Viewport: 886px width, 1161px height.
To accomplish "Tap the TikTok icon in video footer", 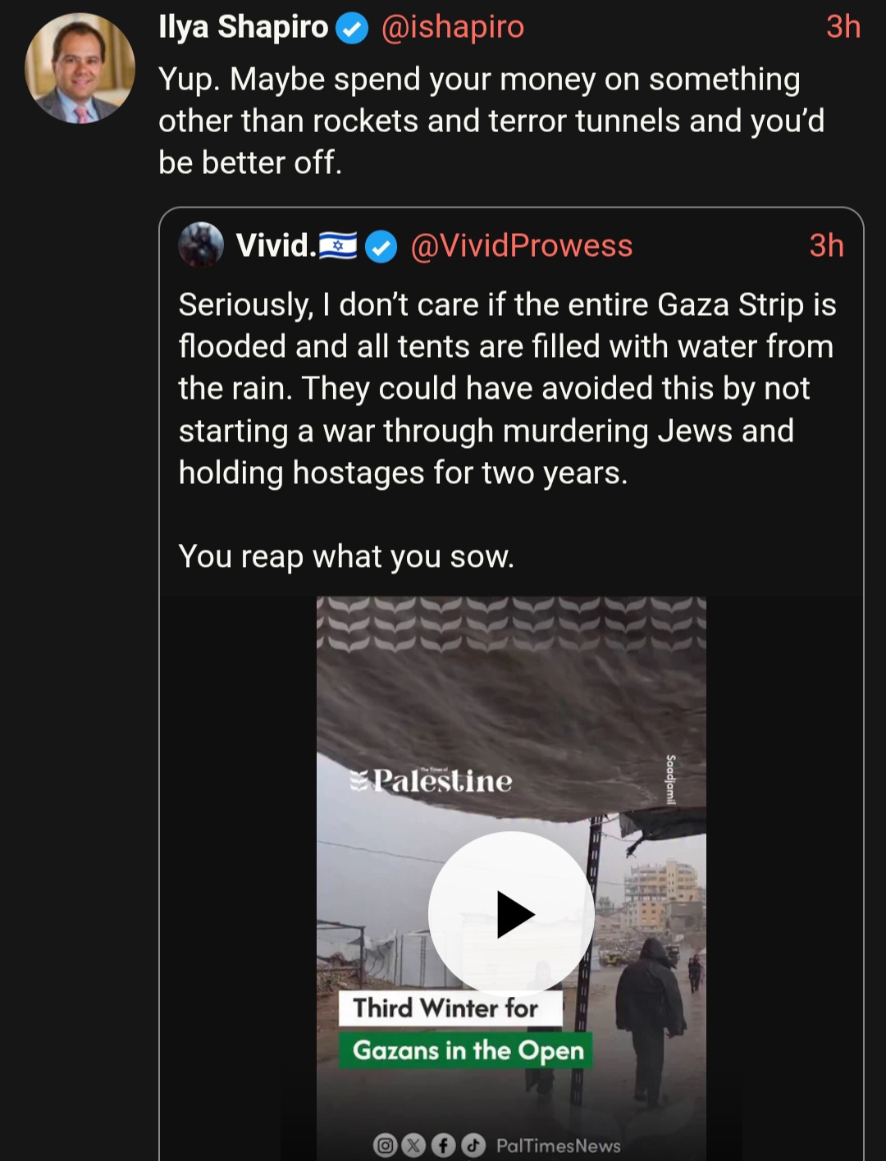I will tap(473, 1145).
